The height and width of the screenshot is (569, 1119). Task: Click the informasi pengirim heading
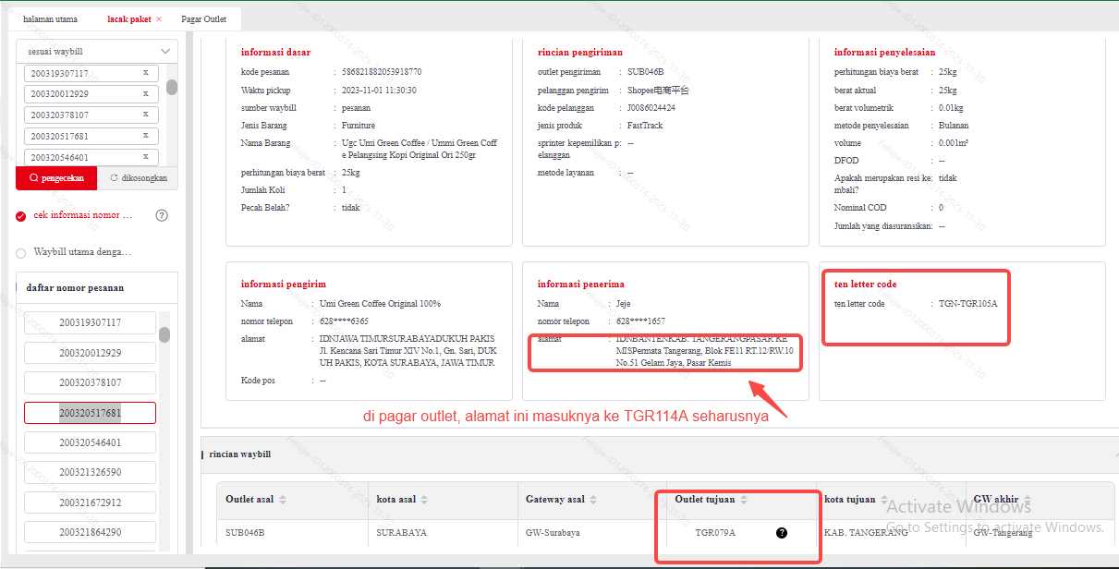(284, 284)
